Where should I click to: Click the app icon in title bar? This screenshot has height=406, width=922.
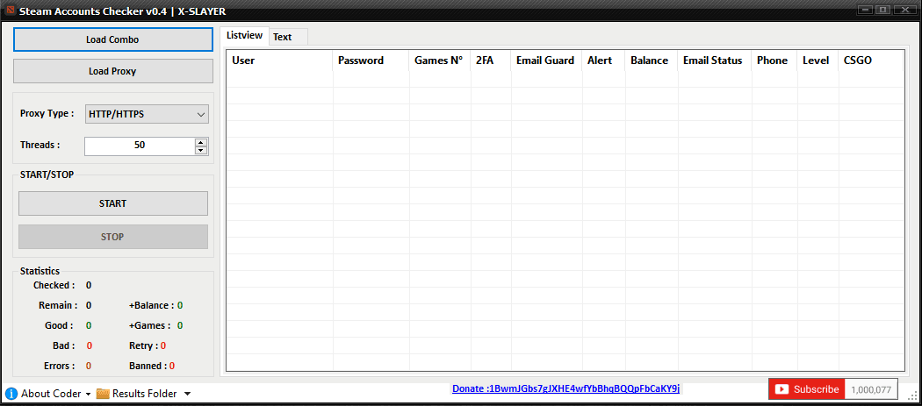[x=9, y=10]
